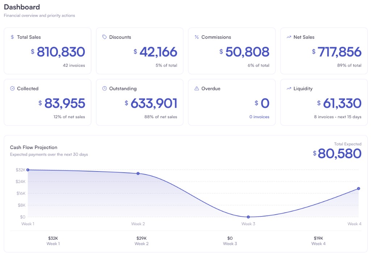Click the trending icon beside Liquidity
Screen dimensions: 371x256
click(289, 88)
